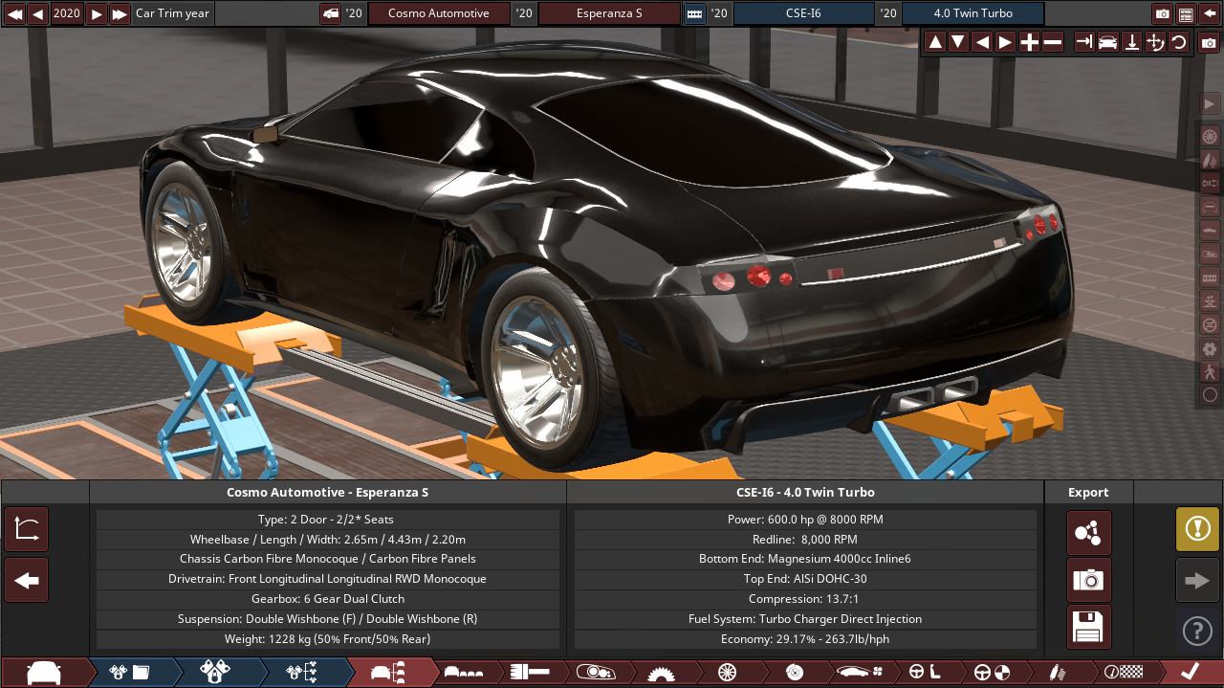Click the circle icon below walking person
Image resolution: width=1224 pixels, height=688 pixels.
point(1210,394)
